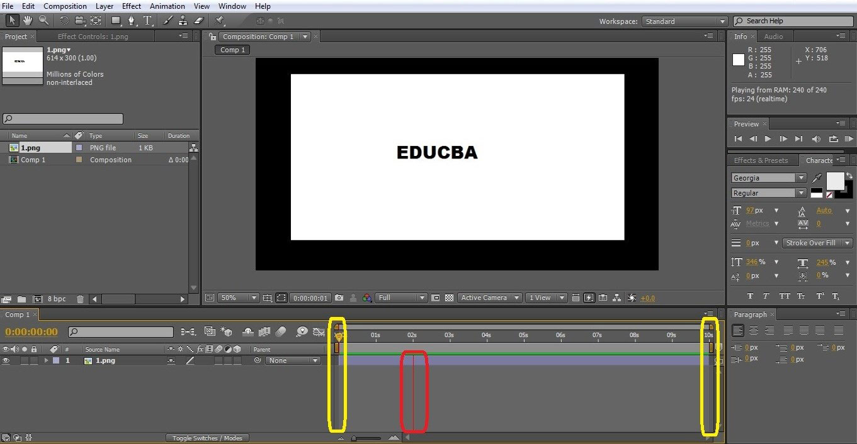Choose the Type tool
The width and height of the screenshot is (857, 444).
click(148, 20)
